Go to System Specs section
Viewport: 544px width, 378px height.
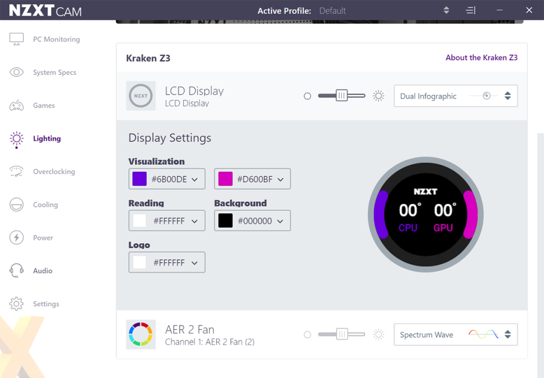[55, 73]
